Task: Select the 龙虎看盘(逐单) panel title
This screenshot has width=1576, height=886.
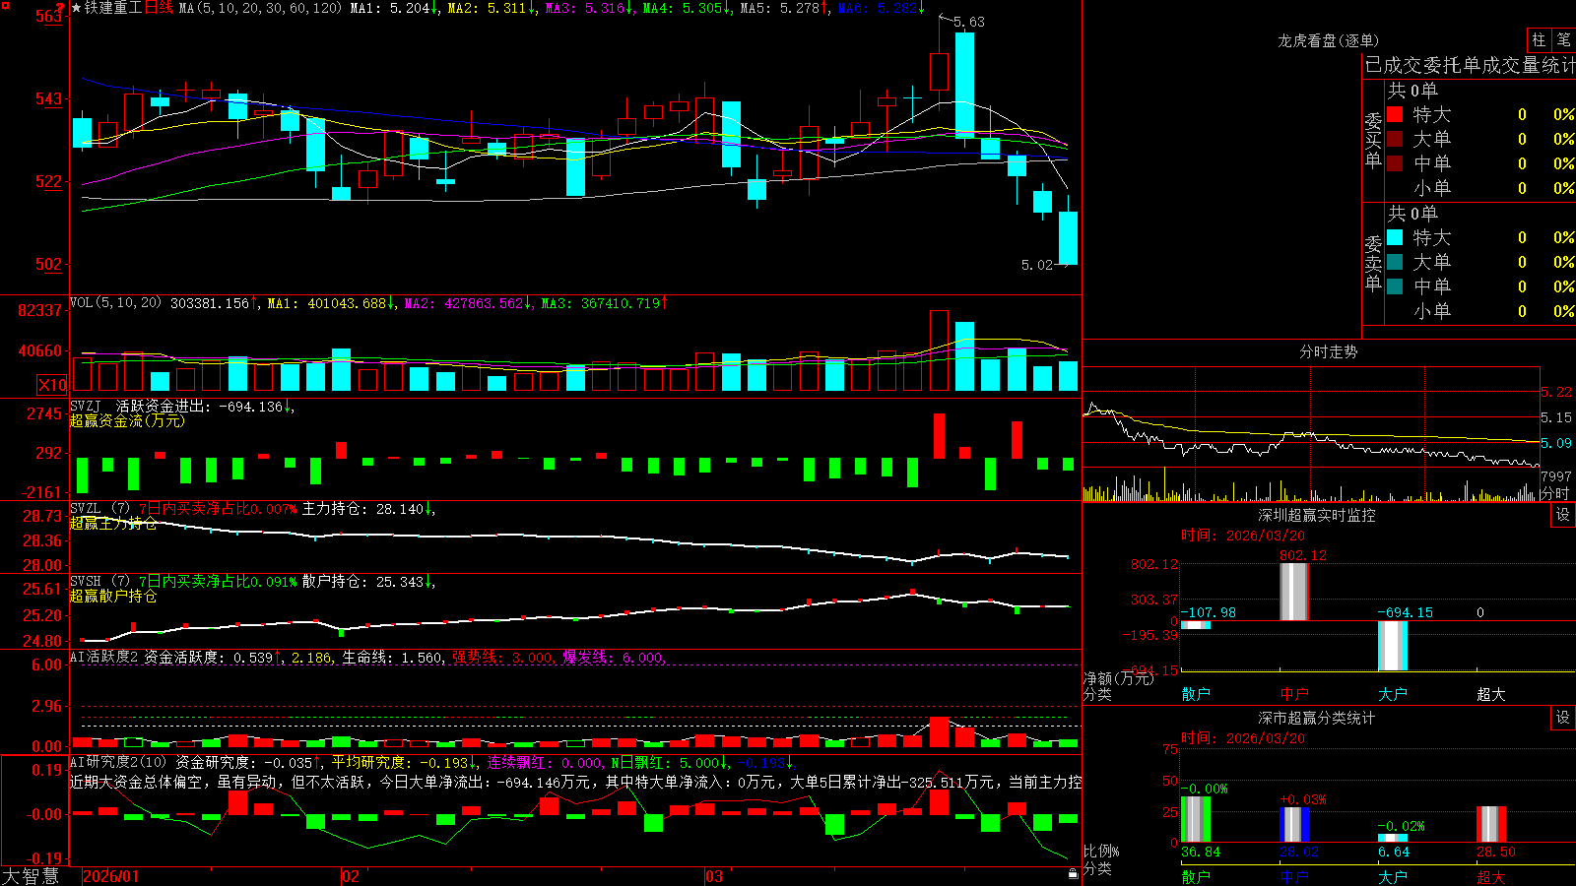Action: pos(1328,40)
